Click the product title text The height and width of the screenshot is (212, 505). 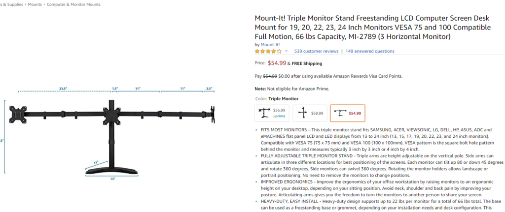click(373, 28)
